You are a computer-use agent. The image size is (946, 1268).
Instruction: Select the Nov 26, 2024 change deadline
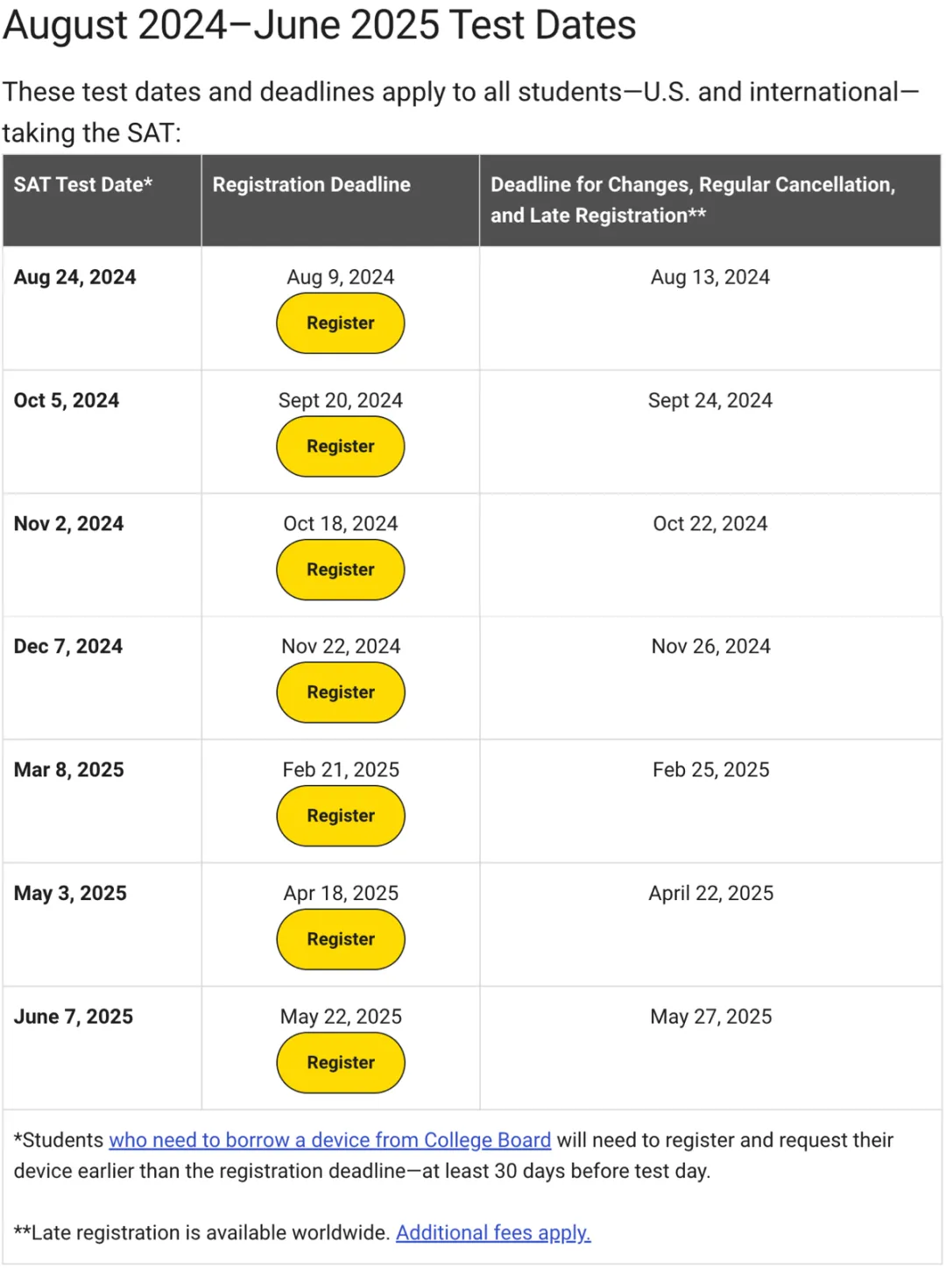coord(710,647)
